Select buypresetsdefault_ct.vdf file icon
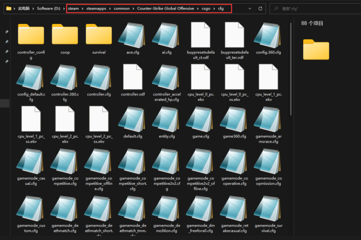Image resolution: width=361 pixels, height=240 pixels. [x=200, y=35]
